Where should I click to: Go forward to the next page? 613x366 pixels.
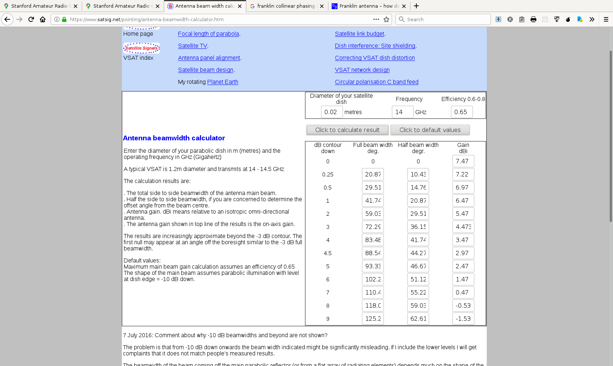coord(20,19)
